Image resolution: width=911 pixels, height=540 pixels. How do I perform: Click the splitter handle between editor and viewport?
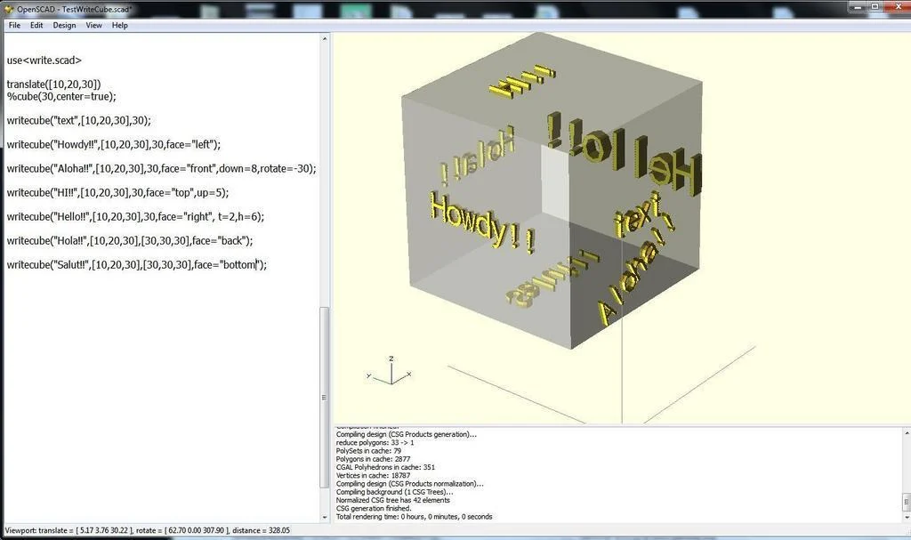point(331,278)
